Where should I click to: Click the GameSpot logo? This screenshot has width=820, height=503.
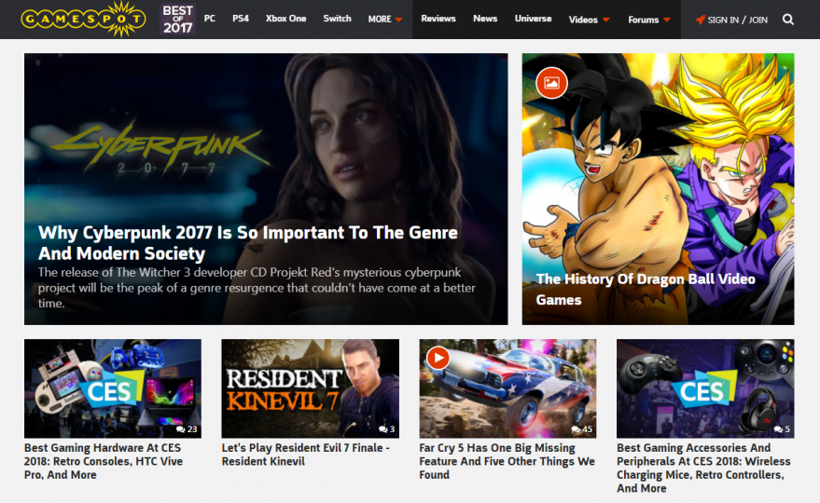[83, 20]
